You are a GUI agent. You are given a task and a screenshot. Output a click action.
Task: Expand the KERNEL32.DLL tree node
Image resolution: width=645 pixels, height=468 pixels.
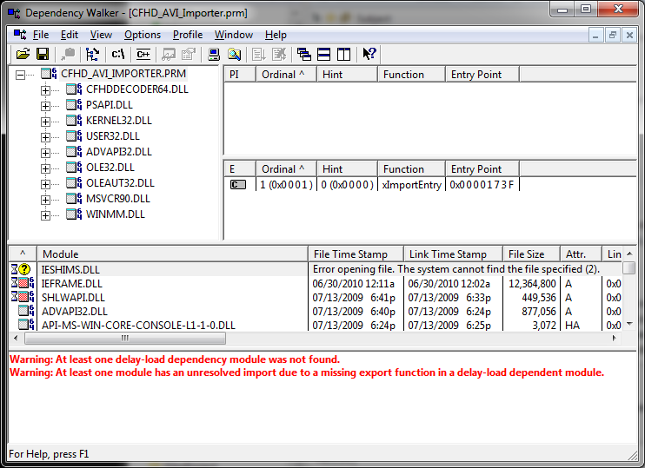(45, 121)
